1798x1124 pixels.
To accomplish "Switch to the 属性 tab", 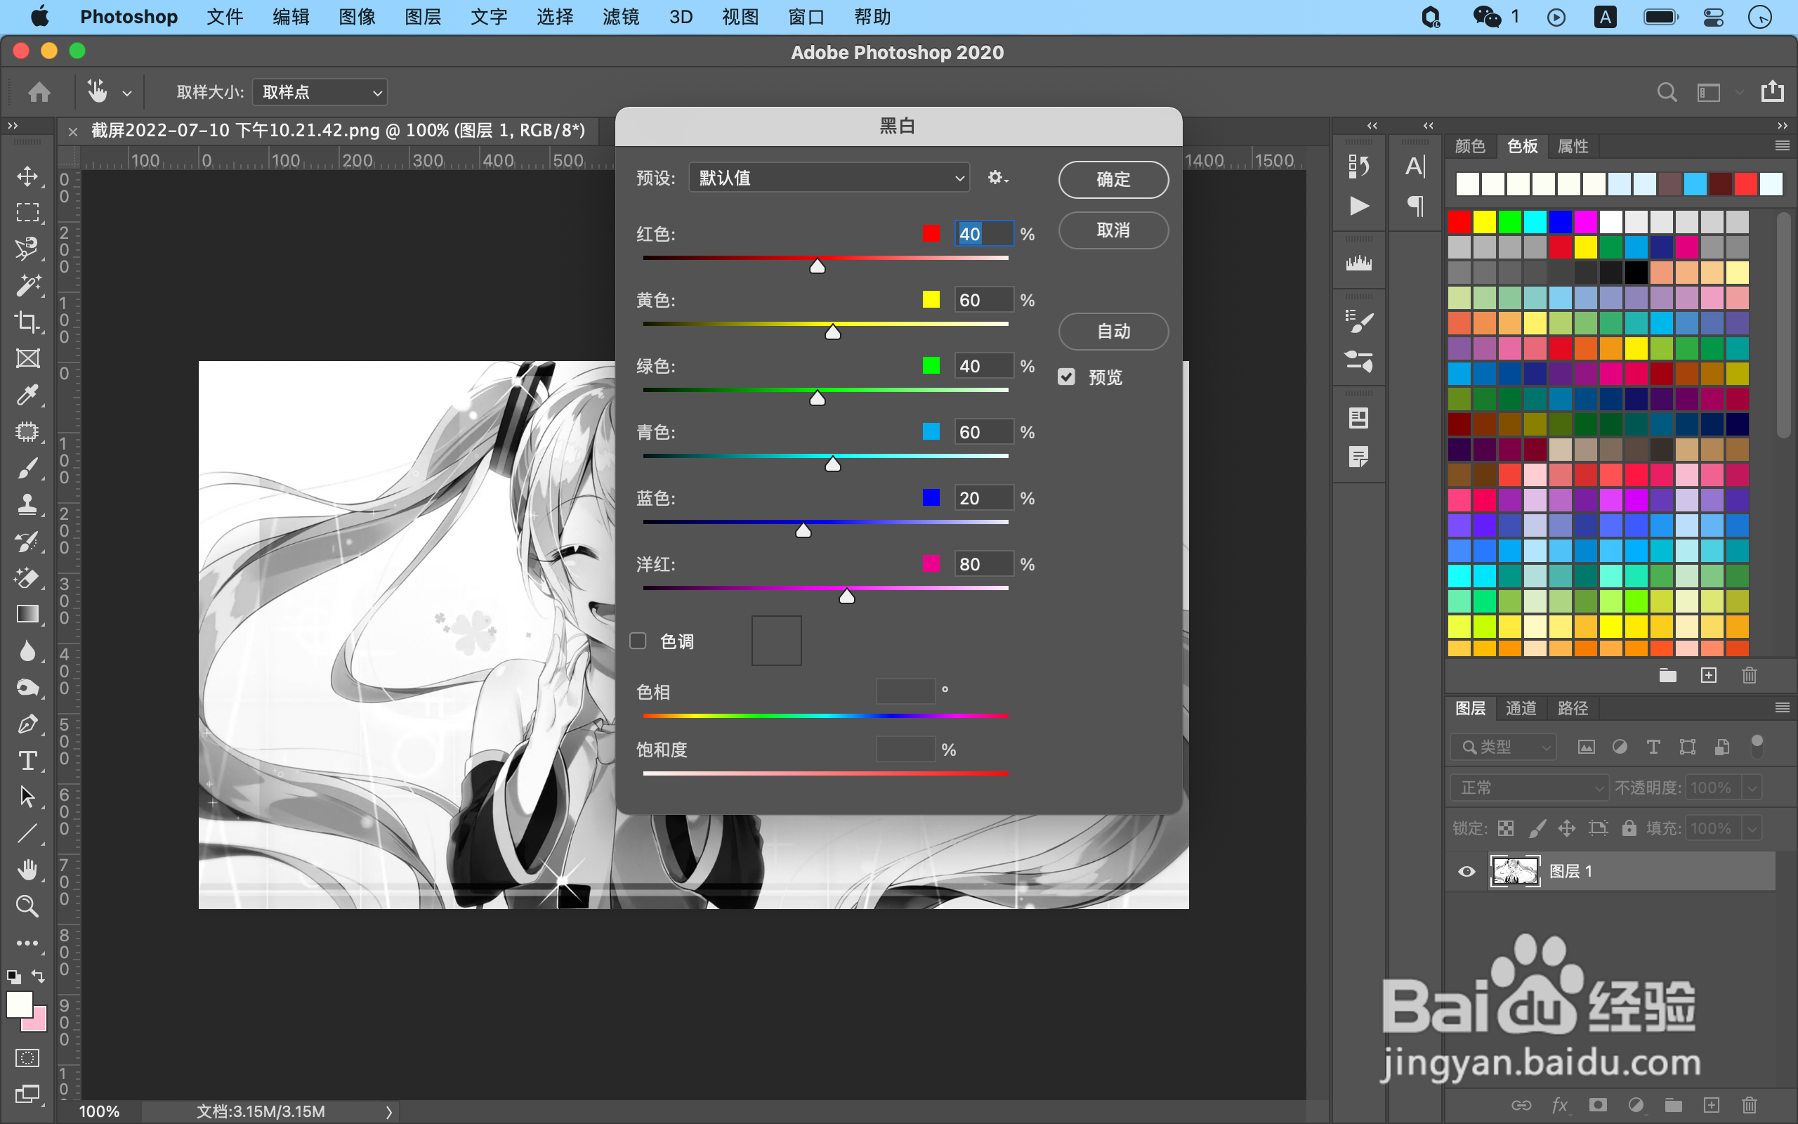I will tap(1572, 146).
